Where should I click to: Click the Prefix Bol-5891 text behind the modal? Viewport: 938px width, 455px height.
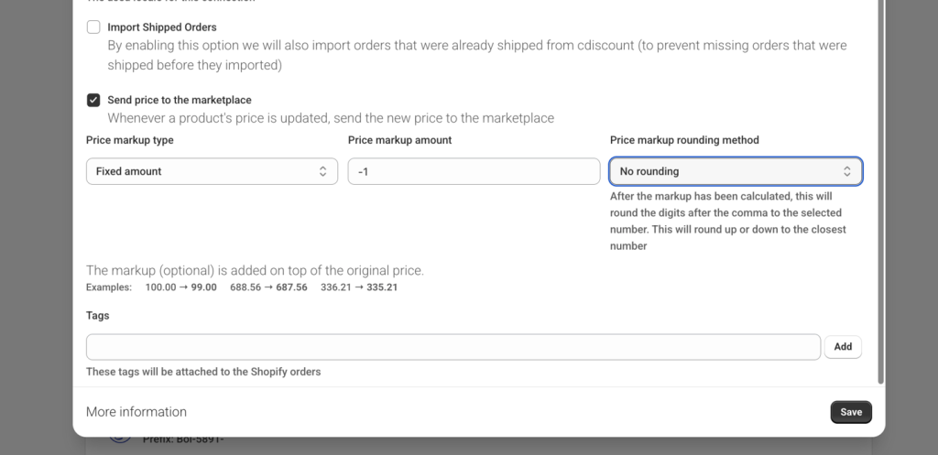point(183,440)
